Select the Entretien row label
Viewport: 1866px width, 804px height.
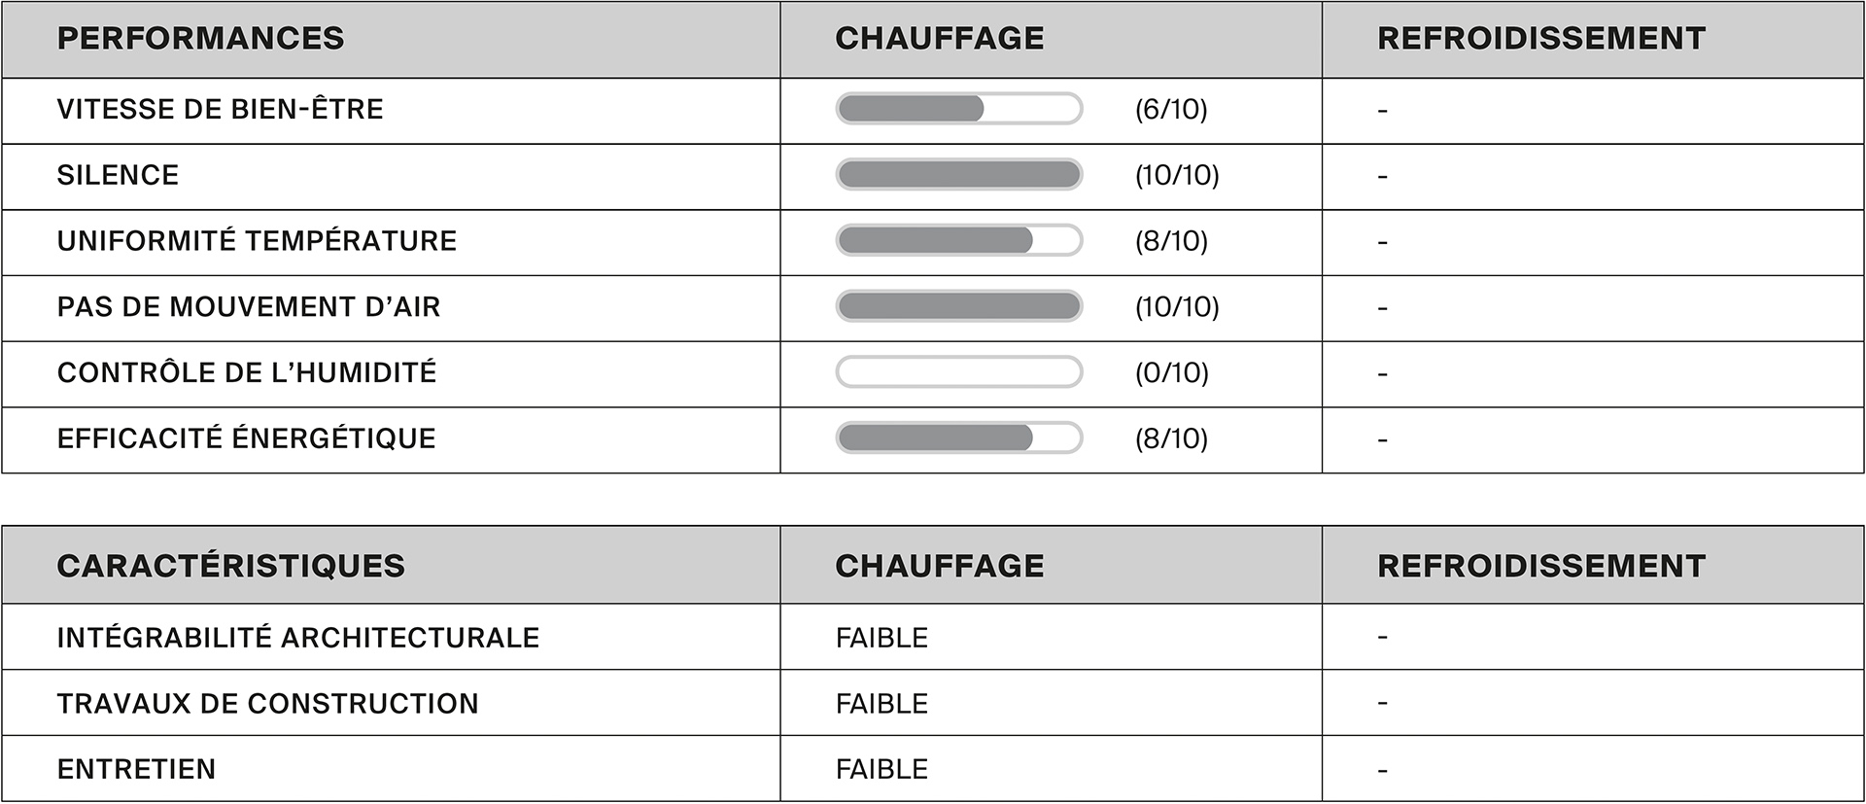(x=136, y=769)
